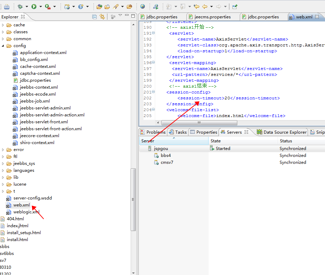
Task: Switch to the jeecms.properties editor tab
Action: pos(213,17)
